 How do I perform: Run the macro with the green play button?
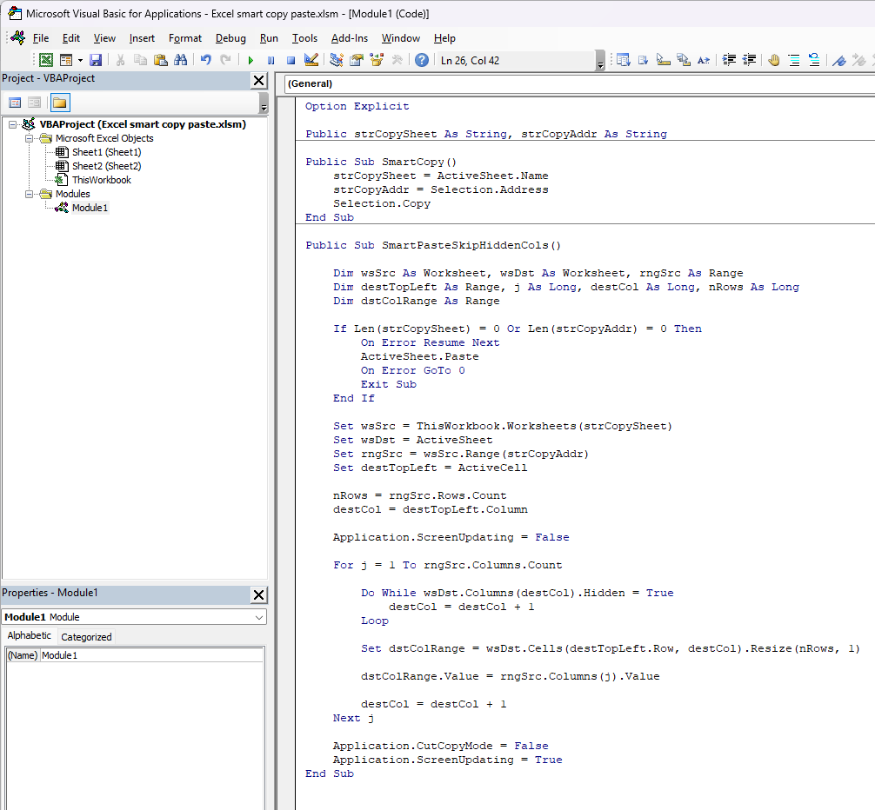coord(250,60)
